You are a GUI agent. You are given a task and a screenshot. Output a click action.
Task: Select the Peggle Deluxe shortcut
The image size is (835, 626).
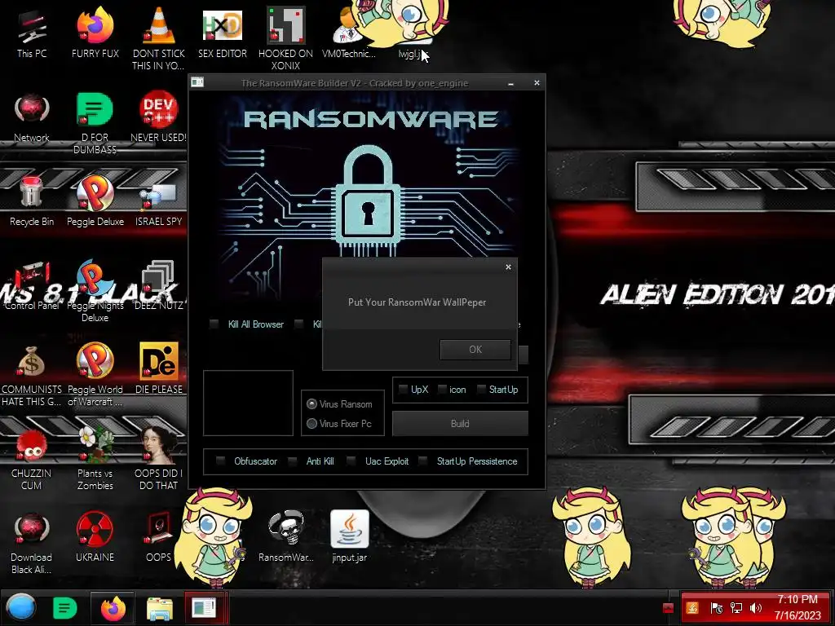tap(95, 201)
